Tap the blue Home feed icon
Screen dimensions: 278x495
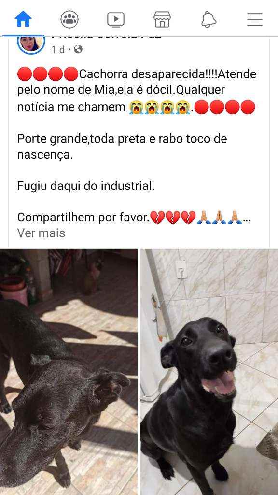23,19
